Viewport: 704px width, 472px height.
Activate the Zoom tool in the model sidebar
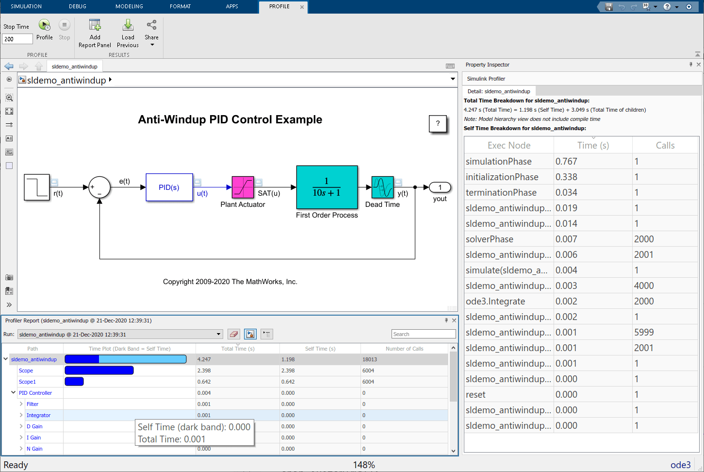pyautogui.click(x=9, y=97)
